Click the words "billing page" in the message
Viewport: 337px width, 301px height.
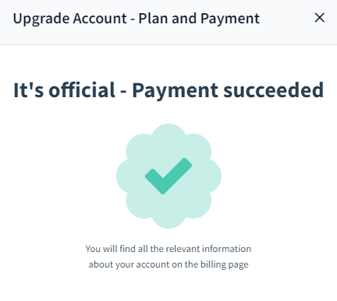click(x=225, y=264)
